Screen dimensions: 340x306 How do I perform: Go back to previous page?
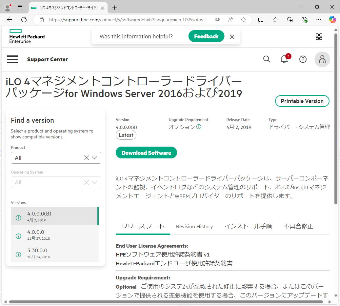[x=10, y=20]
